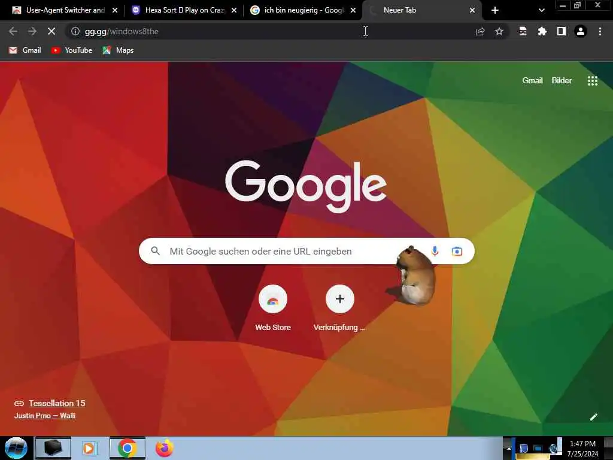Screen dimensions: 613x460
Task: Close the User-Agent Switcher tab
Action: [115, 11]
